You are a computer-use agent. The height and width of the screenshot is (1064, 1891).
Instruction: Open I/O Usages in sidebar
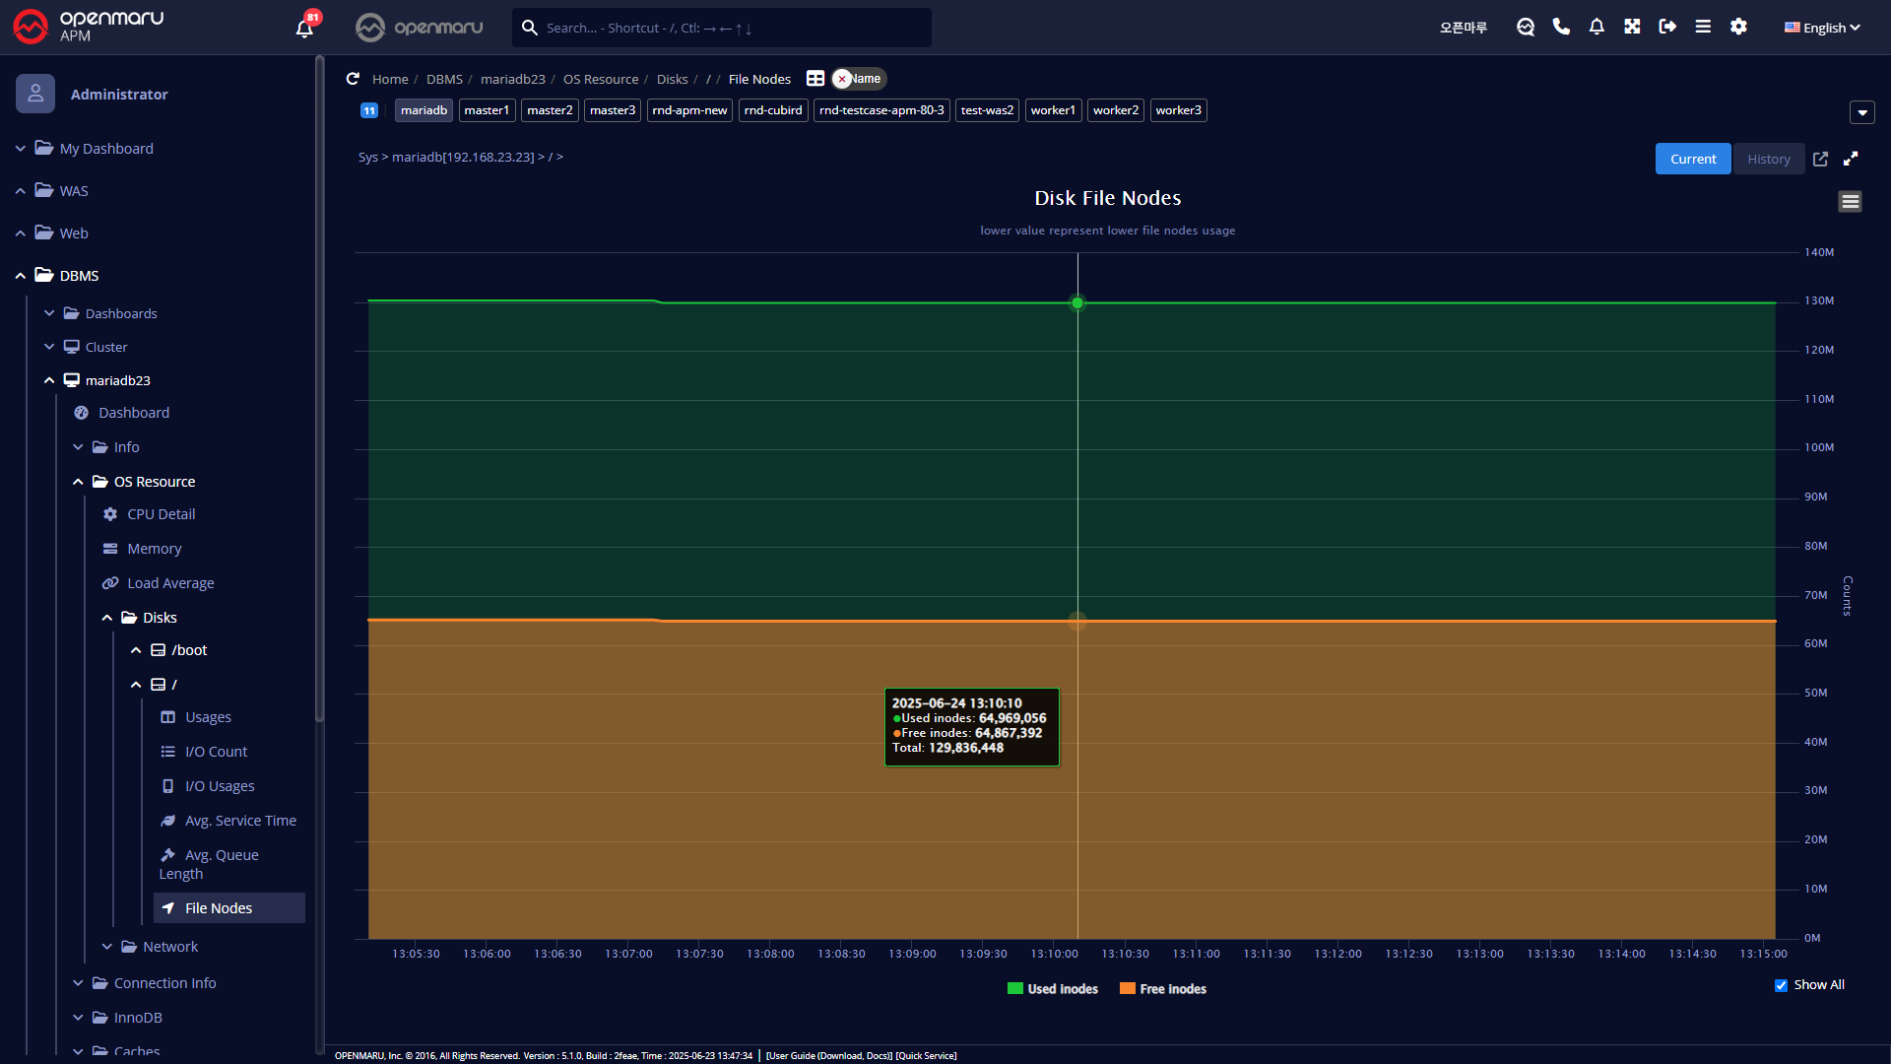[x=220, y=786]
